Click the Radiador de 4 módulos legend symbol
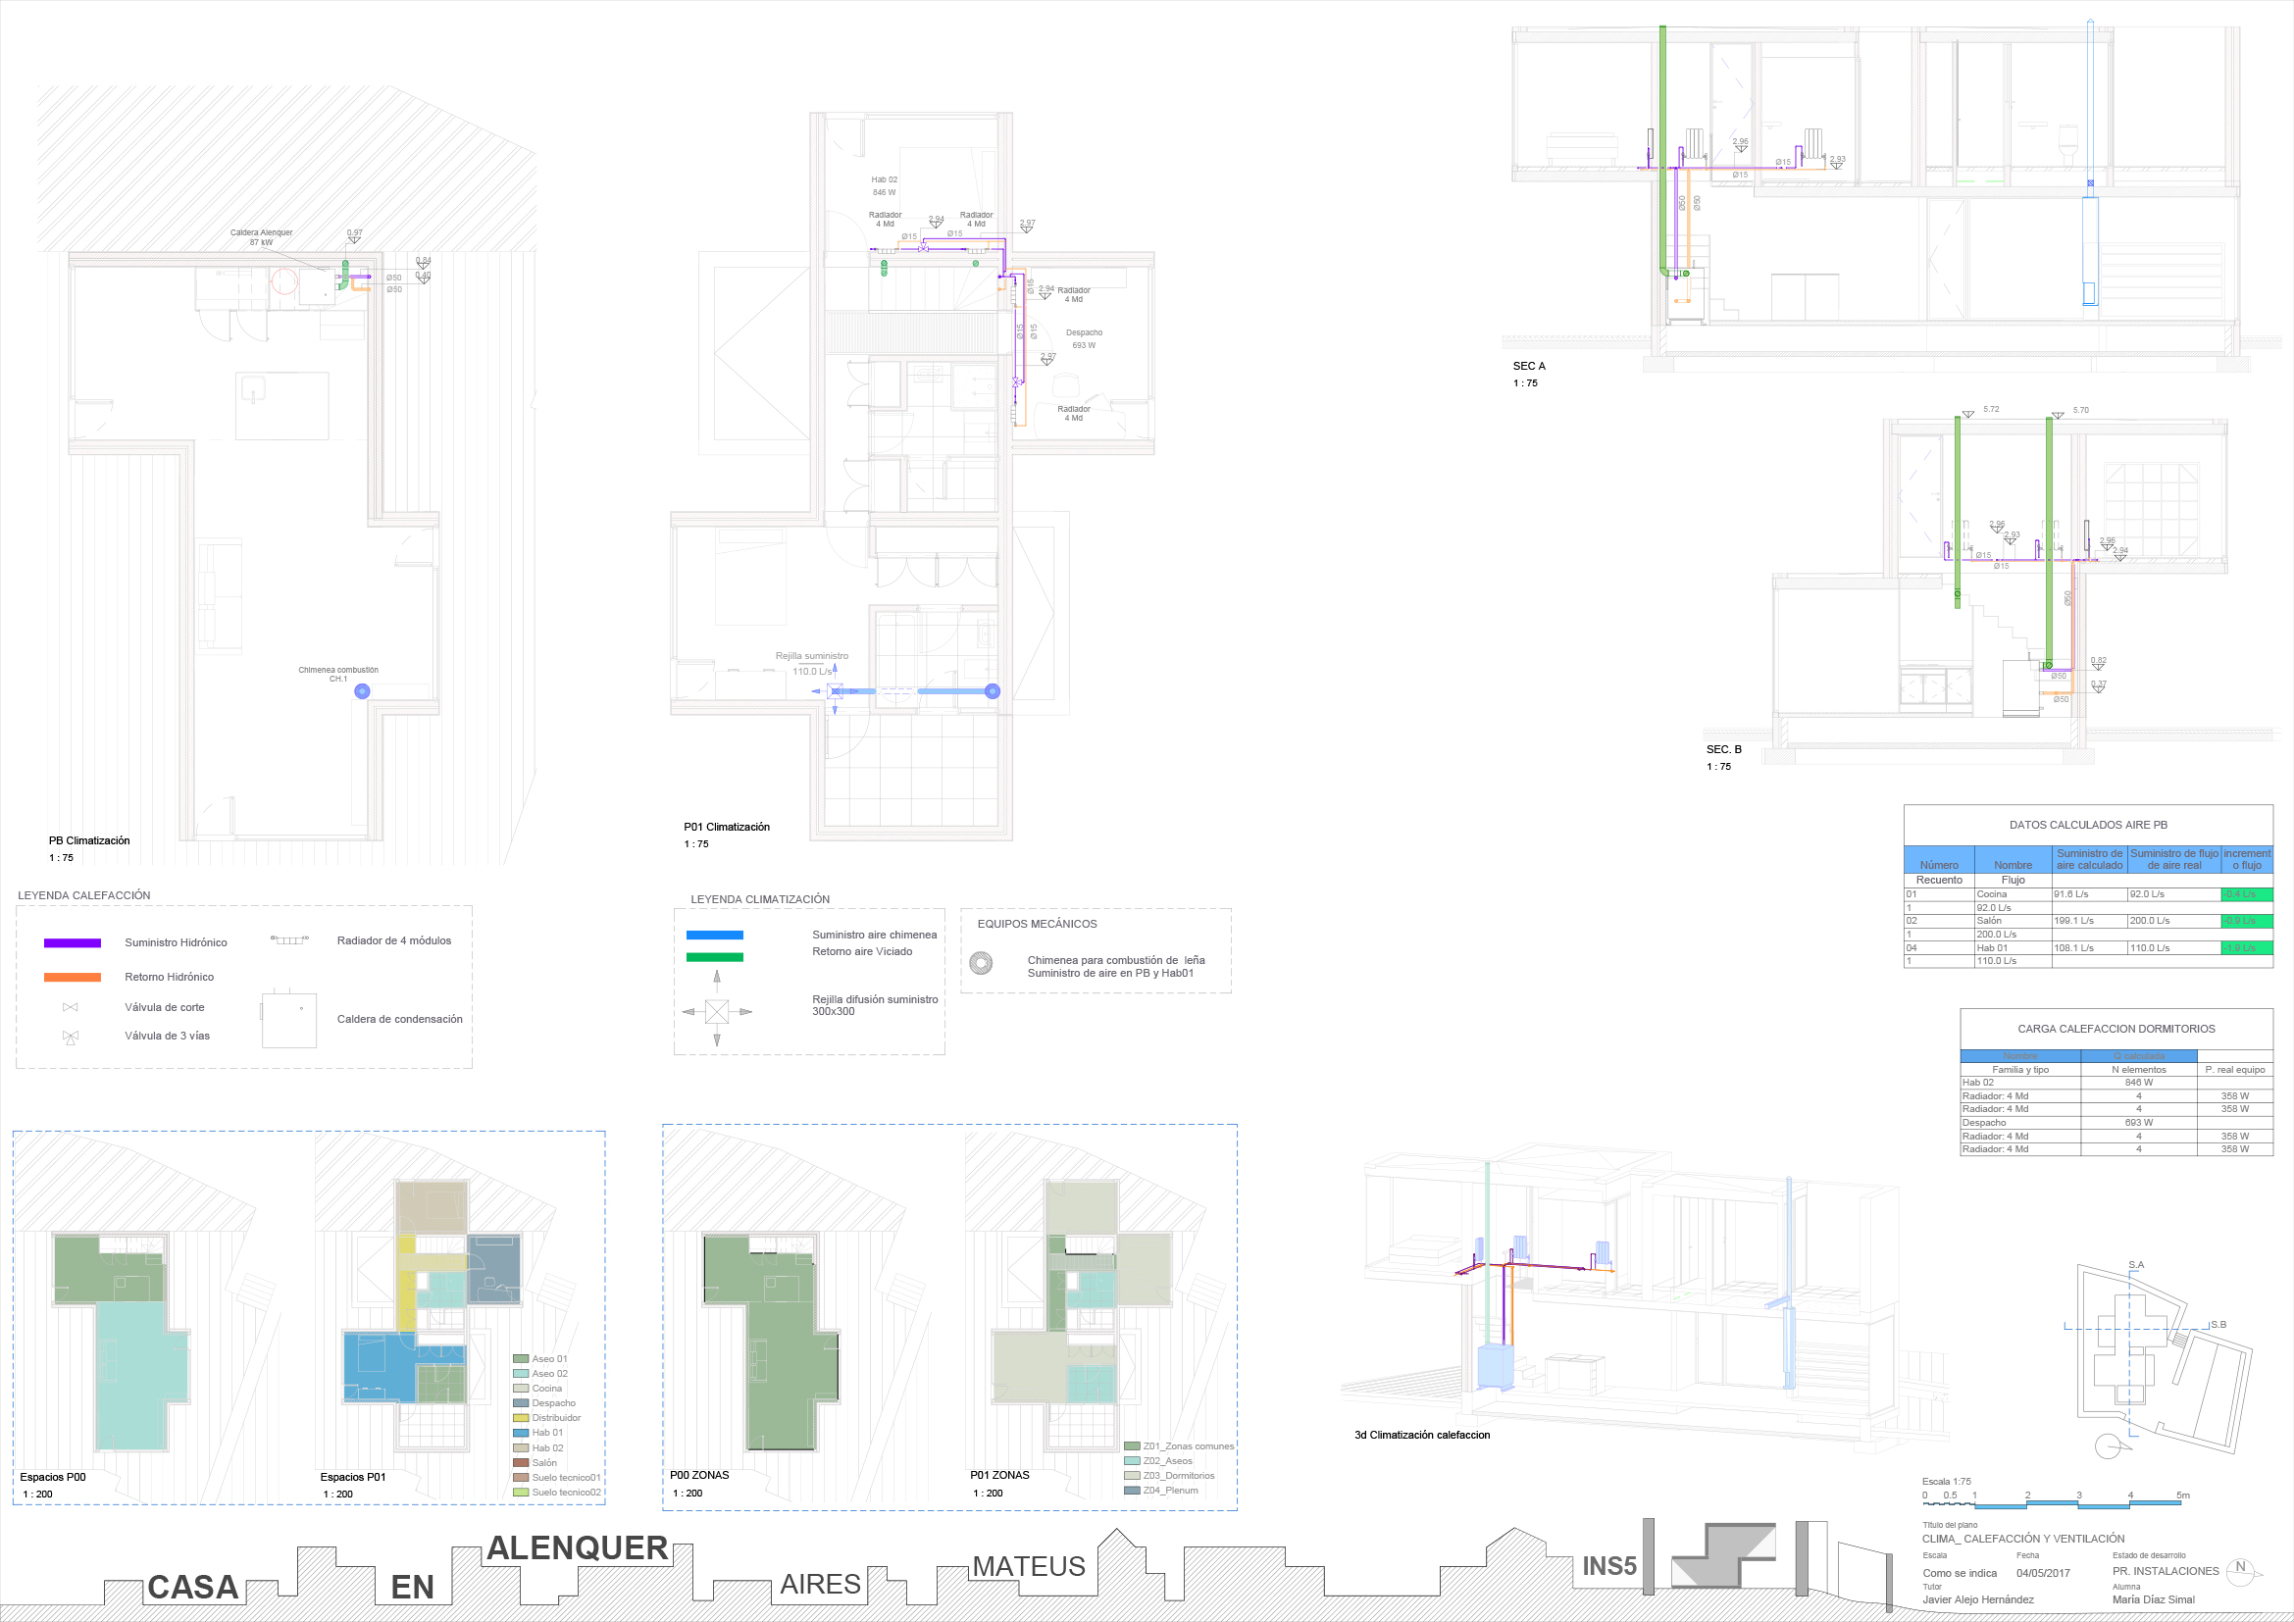The height and width of the screenshot is (1622, 2294). pos(289,939)
